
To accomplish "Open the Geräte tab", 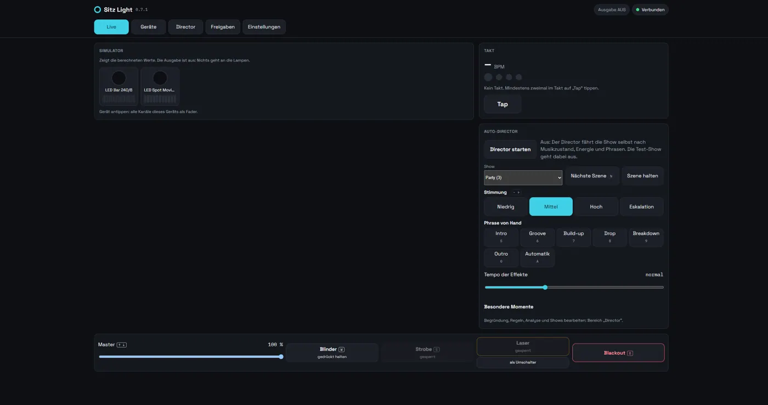I will pyautogui.click(x=149, y=27).
